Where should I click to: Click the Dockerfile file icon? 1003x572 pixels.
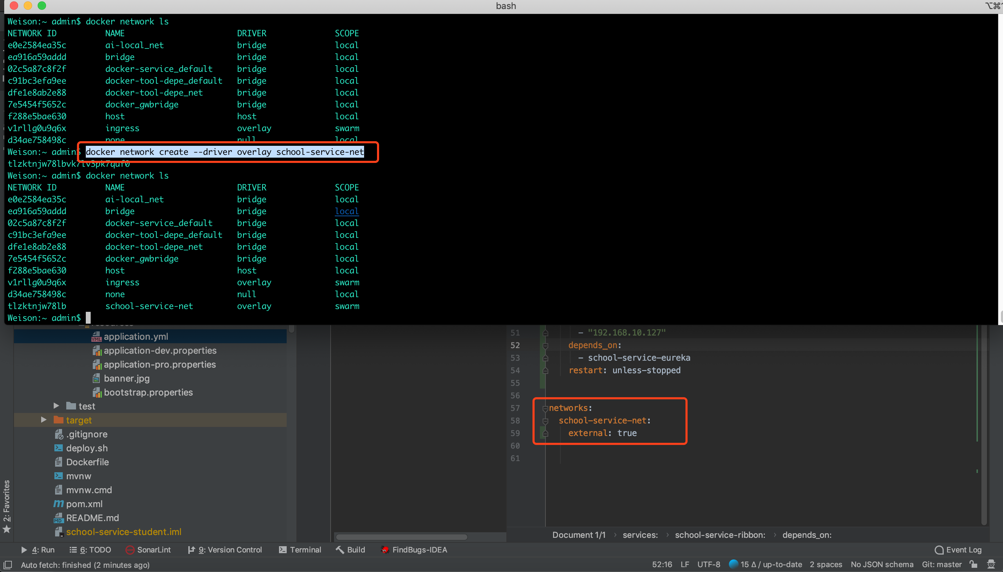(x=59, y=462)
